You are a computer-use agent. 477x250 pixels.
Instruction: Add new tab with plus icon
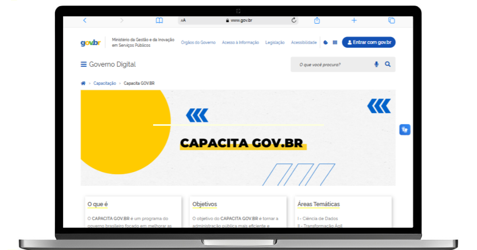[x=354, y=20]
